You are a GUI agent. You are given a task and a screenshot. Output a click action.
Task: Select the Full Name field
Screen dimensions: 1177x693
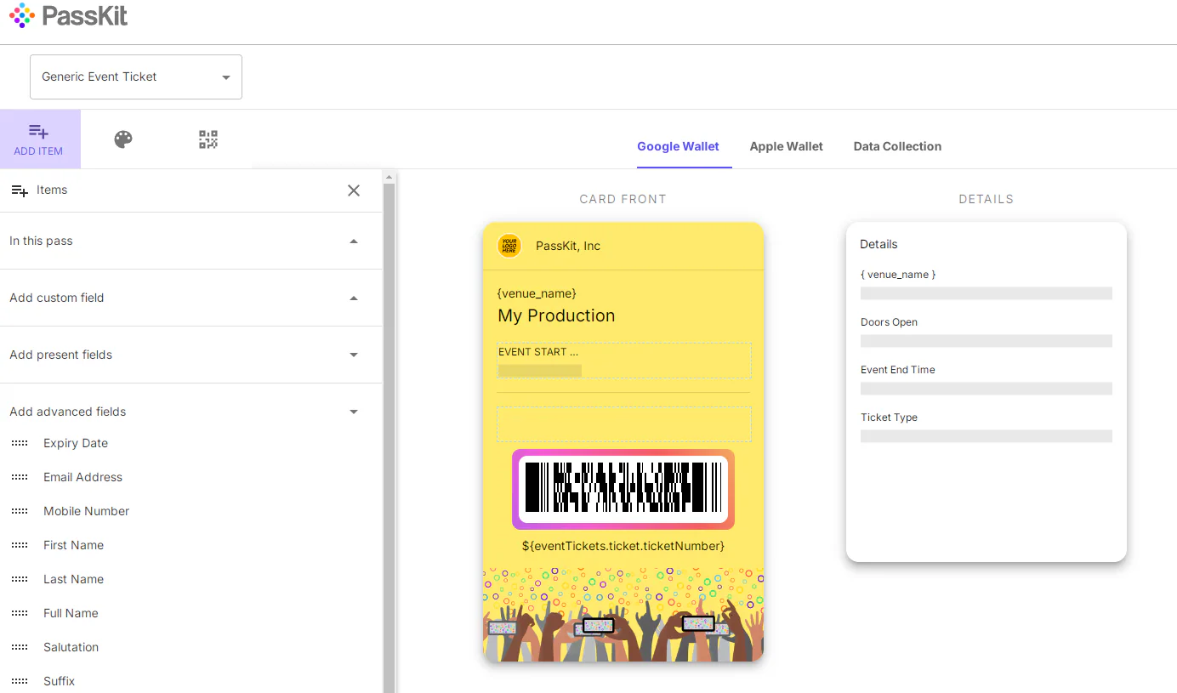click(71, 613)
